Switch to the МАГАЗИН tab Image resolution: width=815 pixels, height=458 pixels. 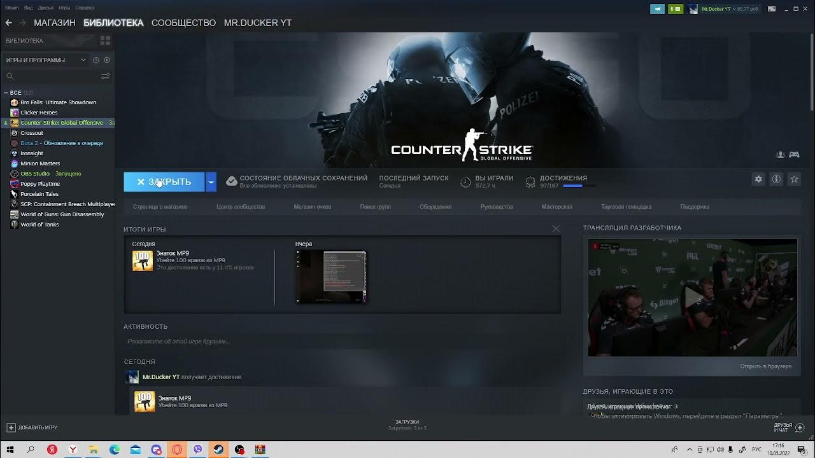click(55, 23)
